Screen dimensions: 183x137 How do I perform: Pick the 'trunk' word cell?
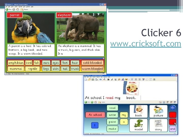pyautogui.click(x=75, y=69)
